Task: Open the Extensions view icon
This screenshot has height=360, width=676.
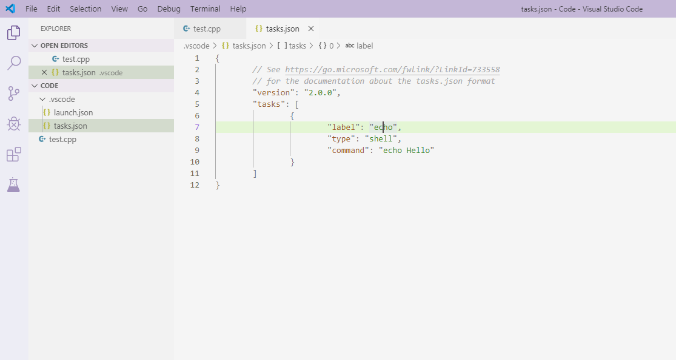Action: pos(14,154)
